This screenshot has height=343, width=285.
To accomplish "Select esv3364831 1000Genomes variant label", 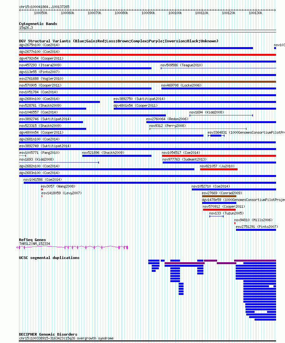I will [x=246, y=133].
